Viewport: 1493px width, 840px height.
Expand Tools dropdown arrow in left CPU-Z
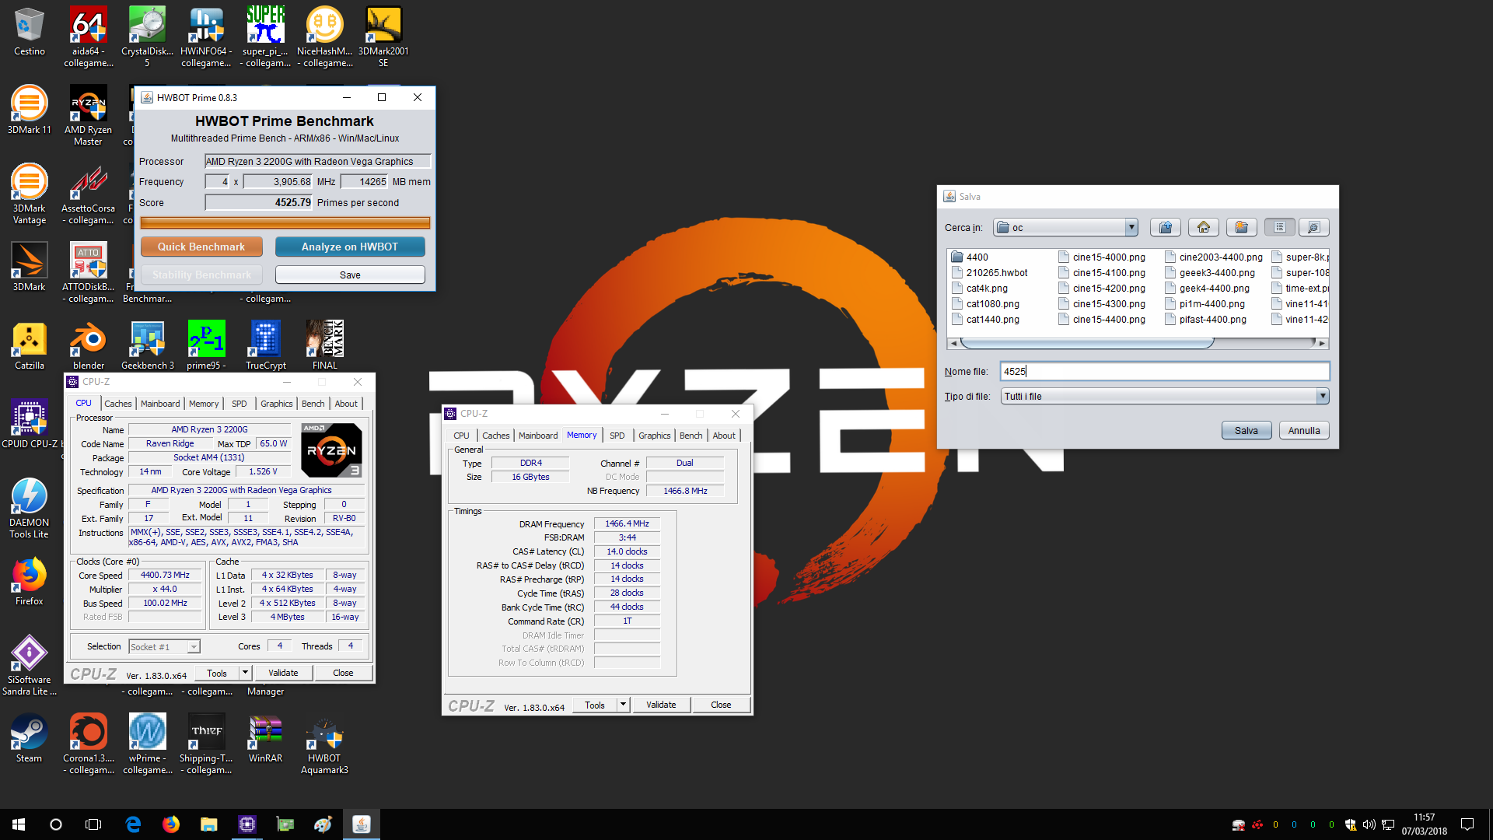[245, 673]
